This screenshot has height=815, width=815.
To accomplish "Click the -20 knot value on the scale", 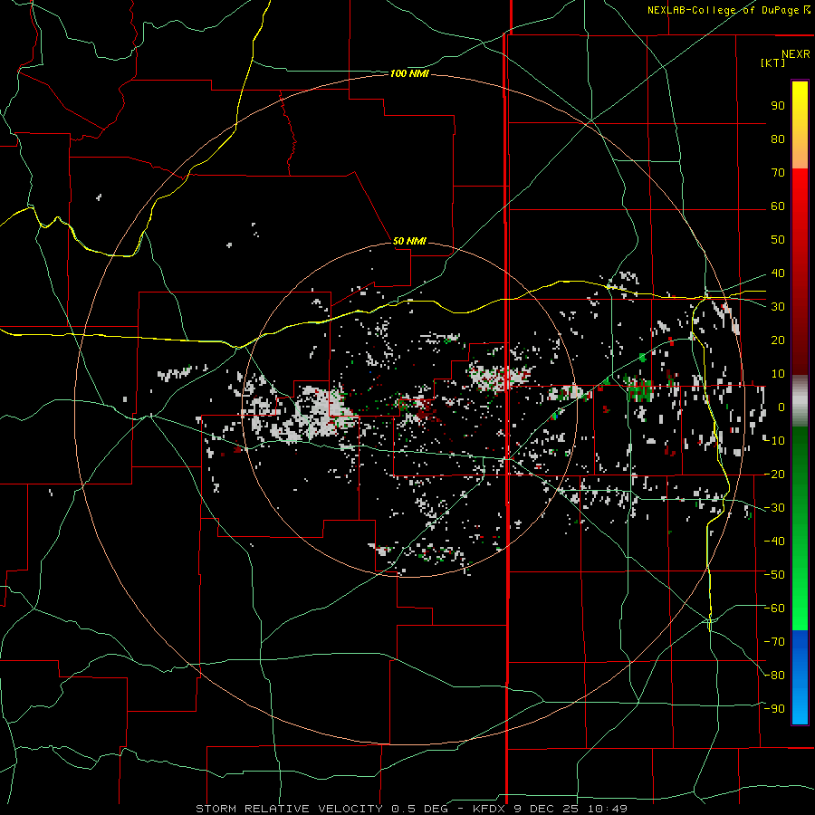I will click(x=774, y=475).
